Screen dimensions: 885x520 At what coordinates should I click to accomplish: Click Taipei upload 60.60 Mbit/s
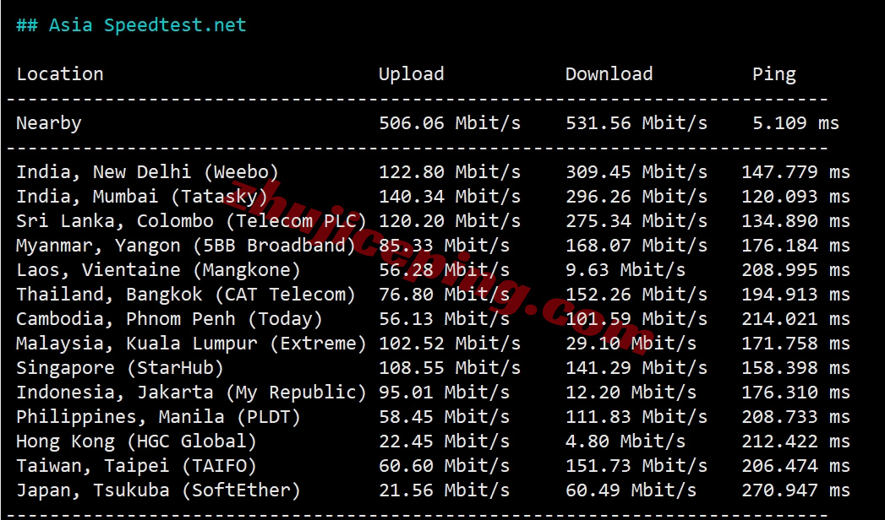pyautogui.click(x=445, y=466)
